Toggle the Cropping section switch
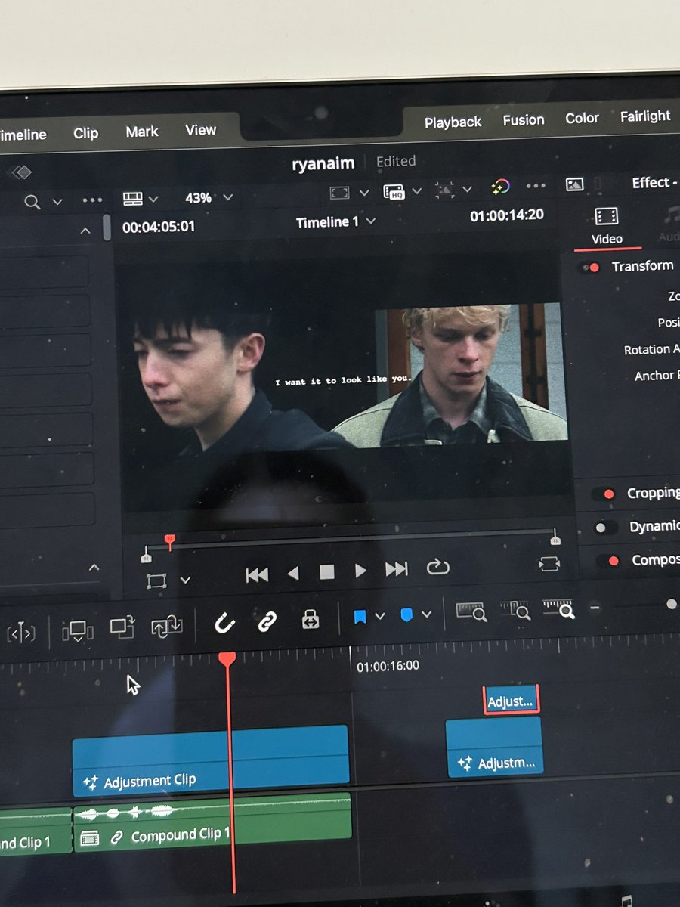The width and height of the screenshot is (680, 907). coord(604,494)
